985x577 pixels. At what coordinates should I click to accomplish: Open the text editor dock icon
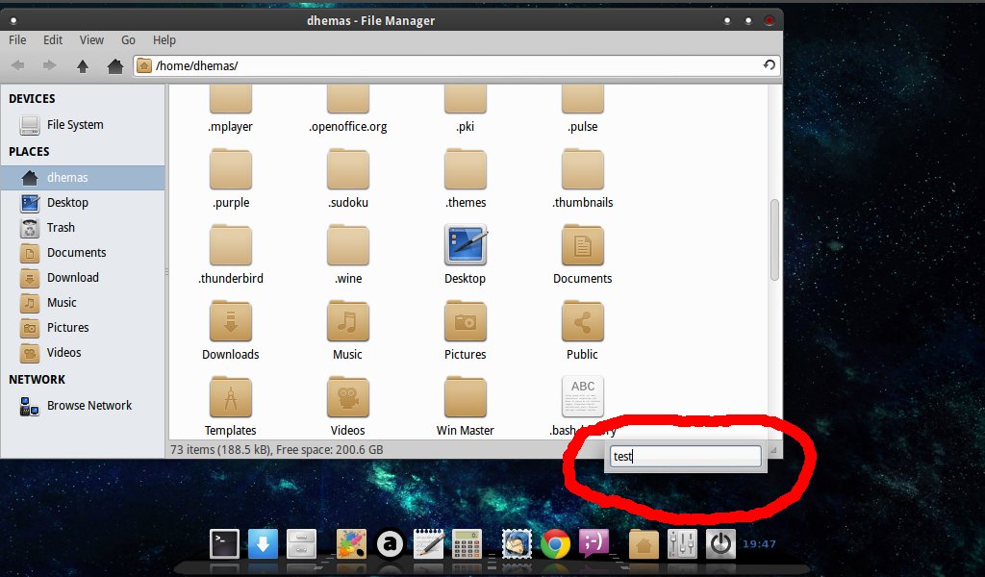click(x=428, y=544)
